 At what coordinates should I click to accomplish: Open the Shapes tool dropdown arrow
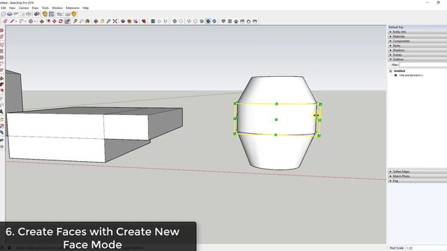pyautogui.click(x=35, y=22)
